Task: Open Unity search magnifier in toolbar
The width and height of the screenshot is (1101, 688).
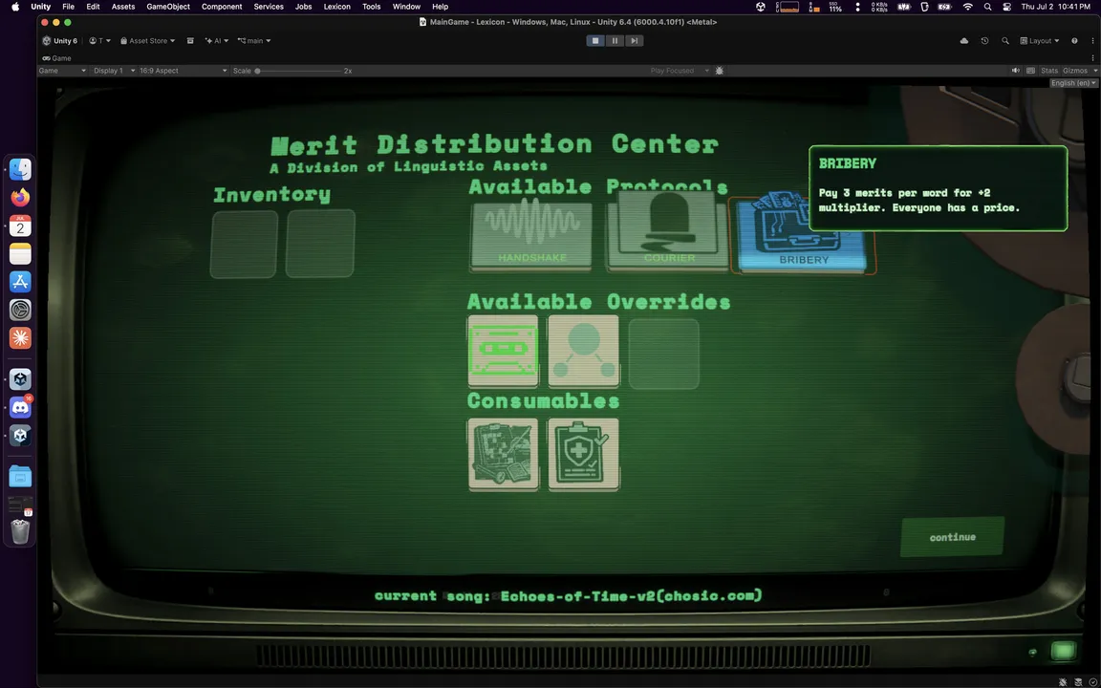Action: pos(1004,41)
